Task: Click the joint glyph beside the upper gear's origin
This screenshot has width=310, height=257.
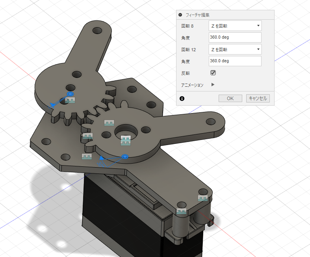Action: pos(70,100)
